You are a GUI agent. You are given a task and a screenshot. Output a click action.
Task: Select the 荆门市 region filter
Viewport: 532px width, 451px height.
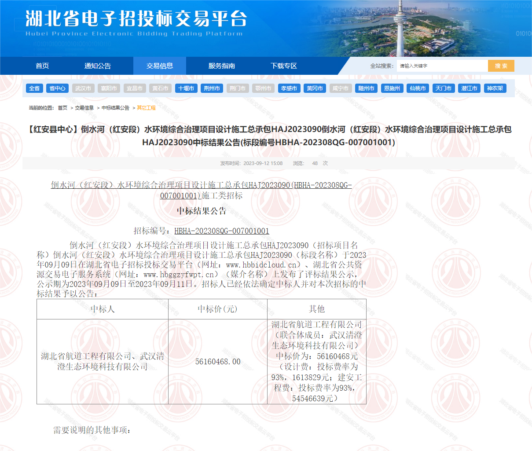point(238,88)
